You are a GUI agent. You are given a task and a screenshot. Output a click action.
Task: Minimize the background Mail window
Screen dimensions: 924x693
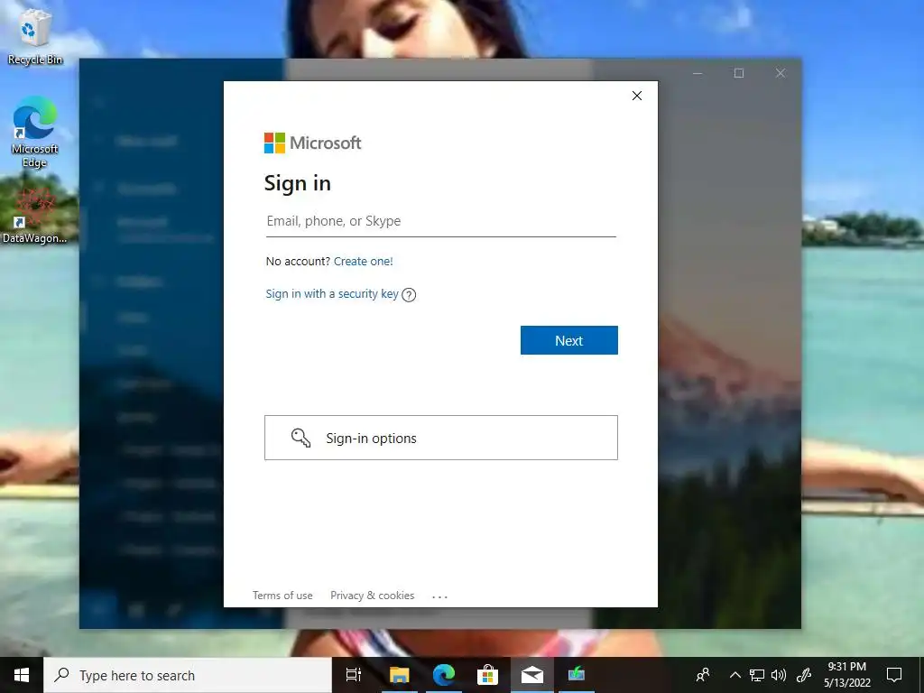click(698, 73)
